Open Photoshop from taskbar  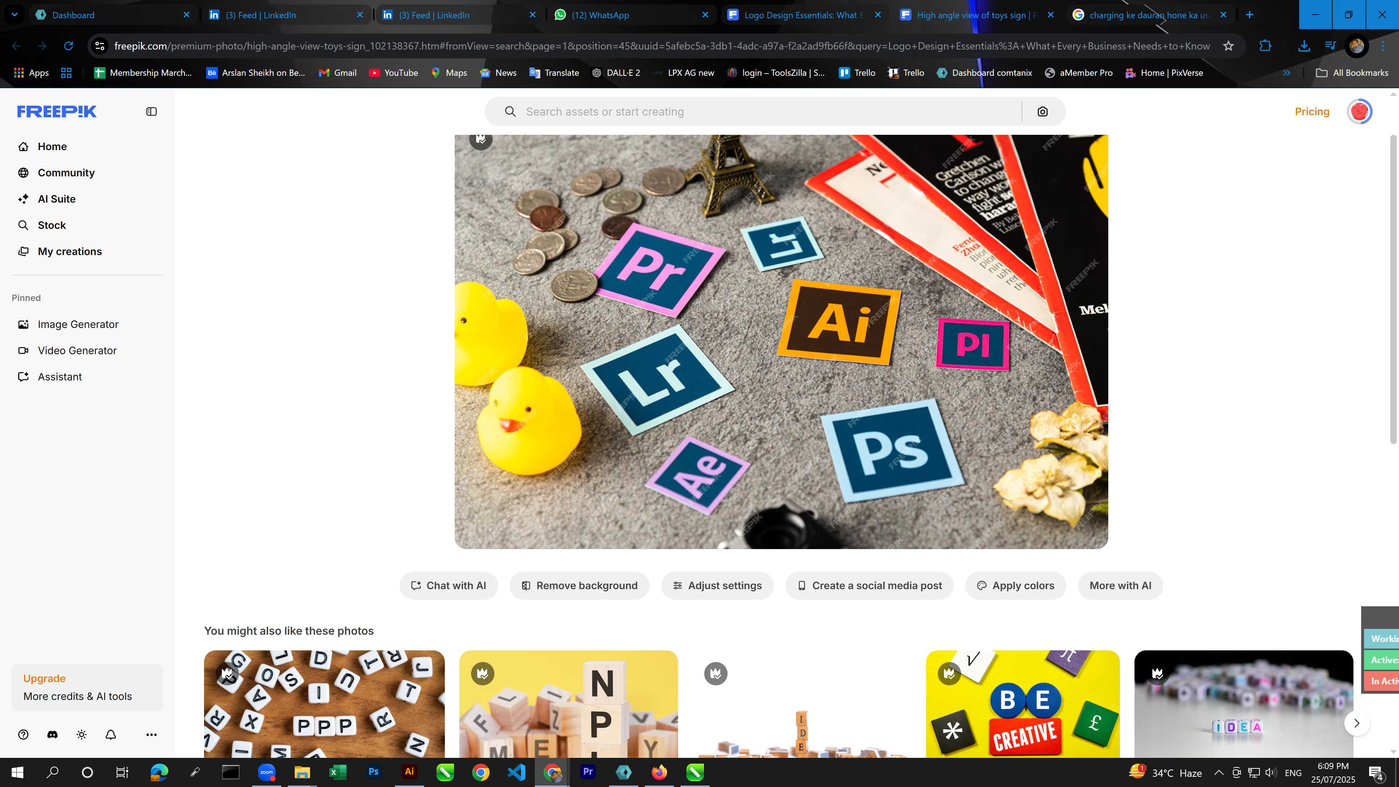point(374,772)
